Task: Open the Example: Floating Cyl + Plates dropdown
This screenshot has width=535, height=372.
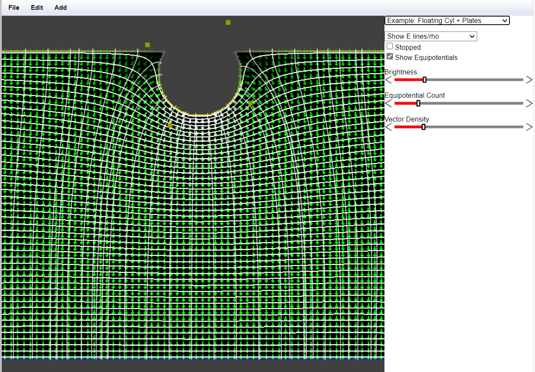Action: (447, 20)
